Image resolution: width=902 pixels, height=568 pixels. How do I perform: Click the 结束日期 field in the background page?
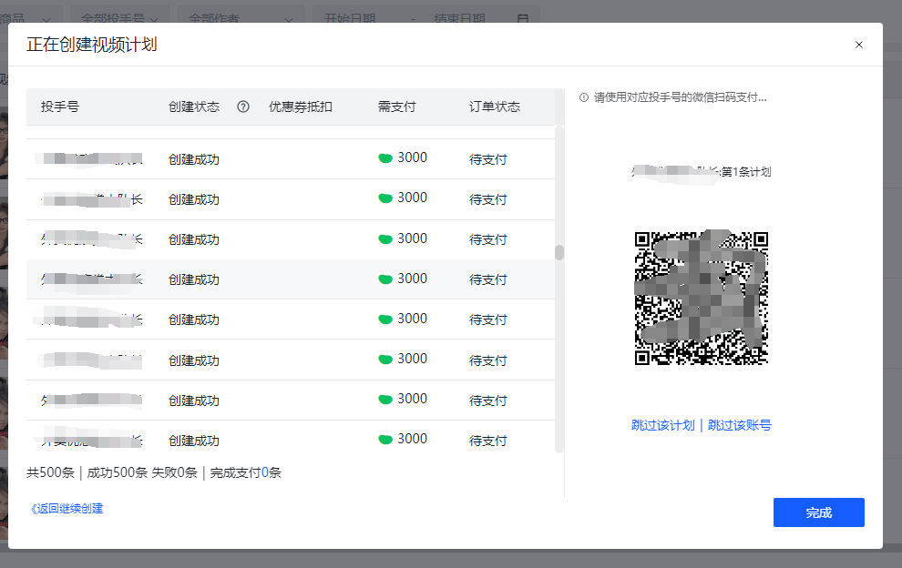click(459, 18)
